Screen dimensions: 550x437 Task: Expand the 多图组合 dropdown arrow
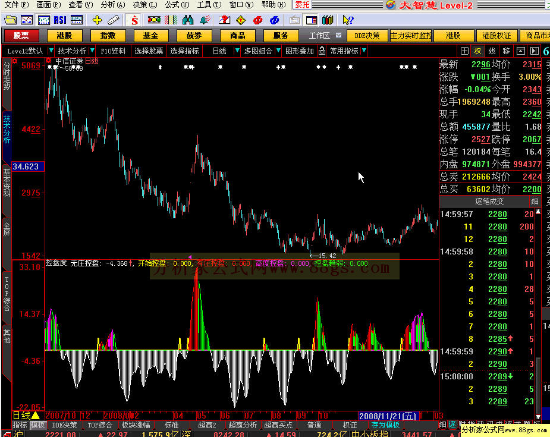click(x=278, y=51)
